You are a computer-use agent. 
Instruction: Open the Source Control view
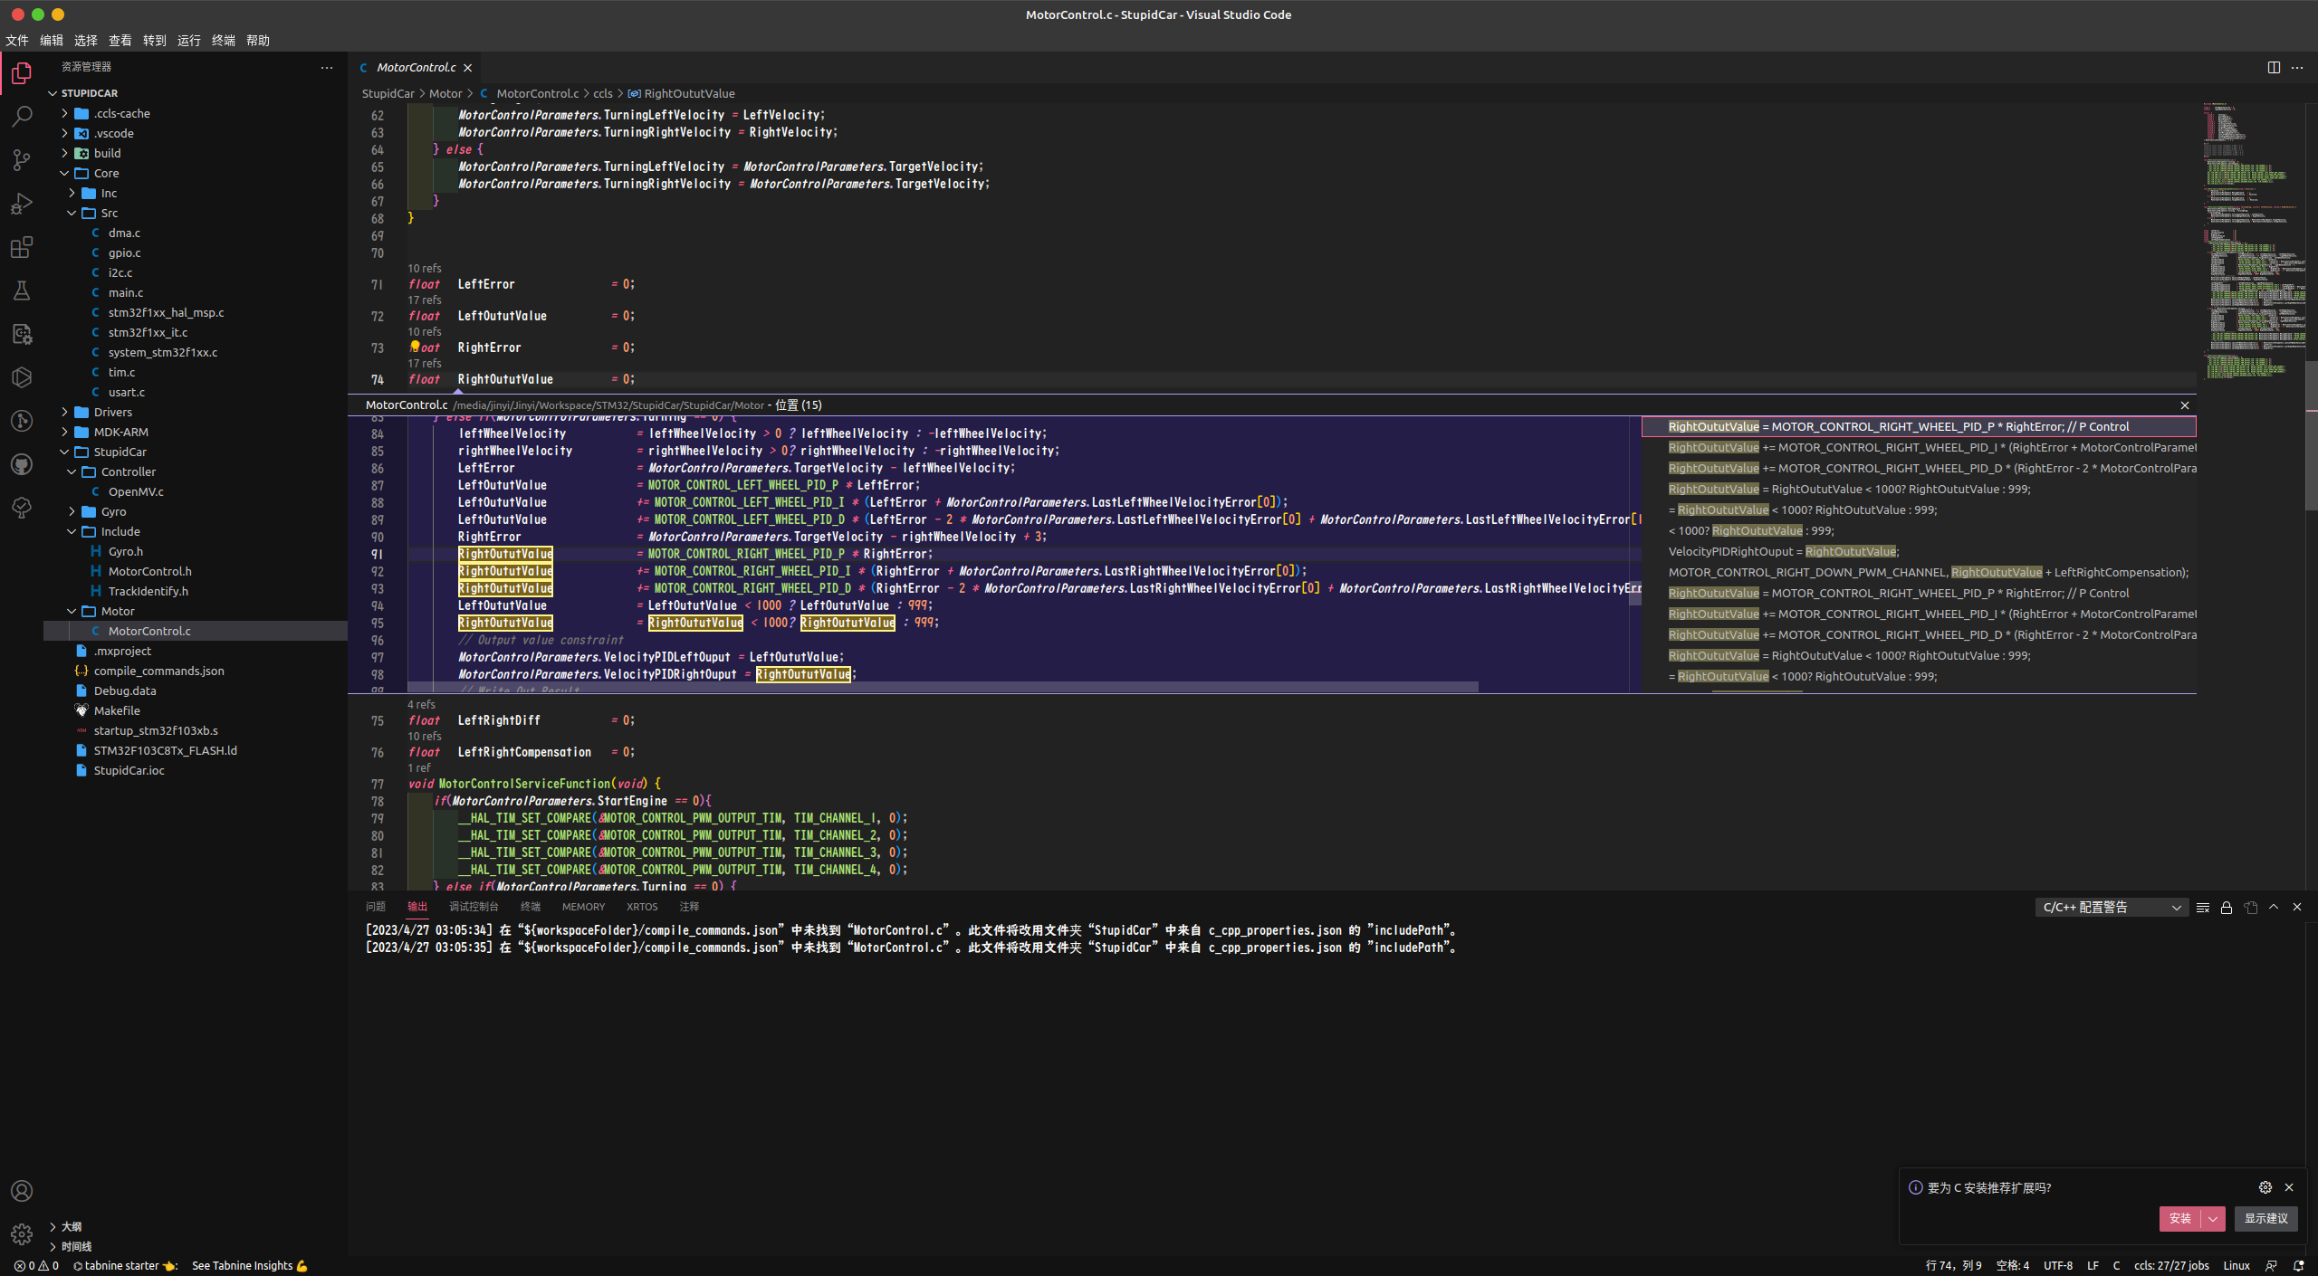point(22,160)
